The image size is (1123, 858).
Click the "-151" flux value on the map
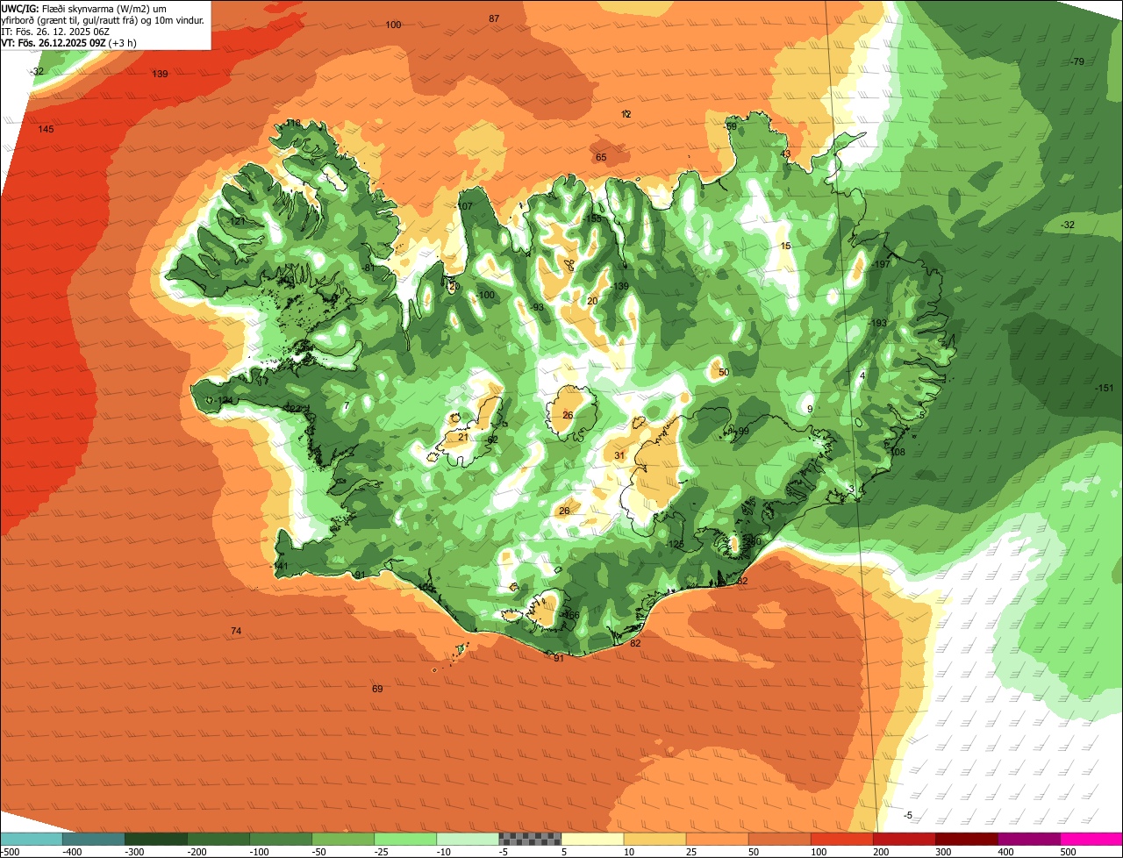pyautogui.click(x=1104, y=388)
